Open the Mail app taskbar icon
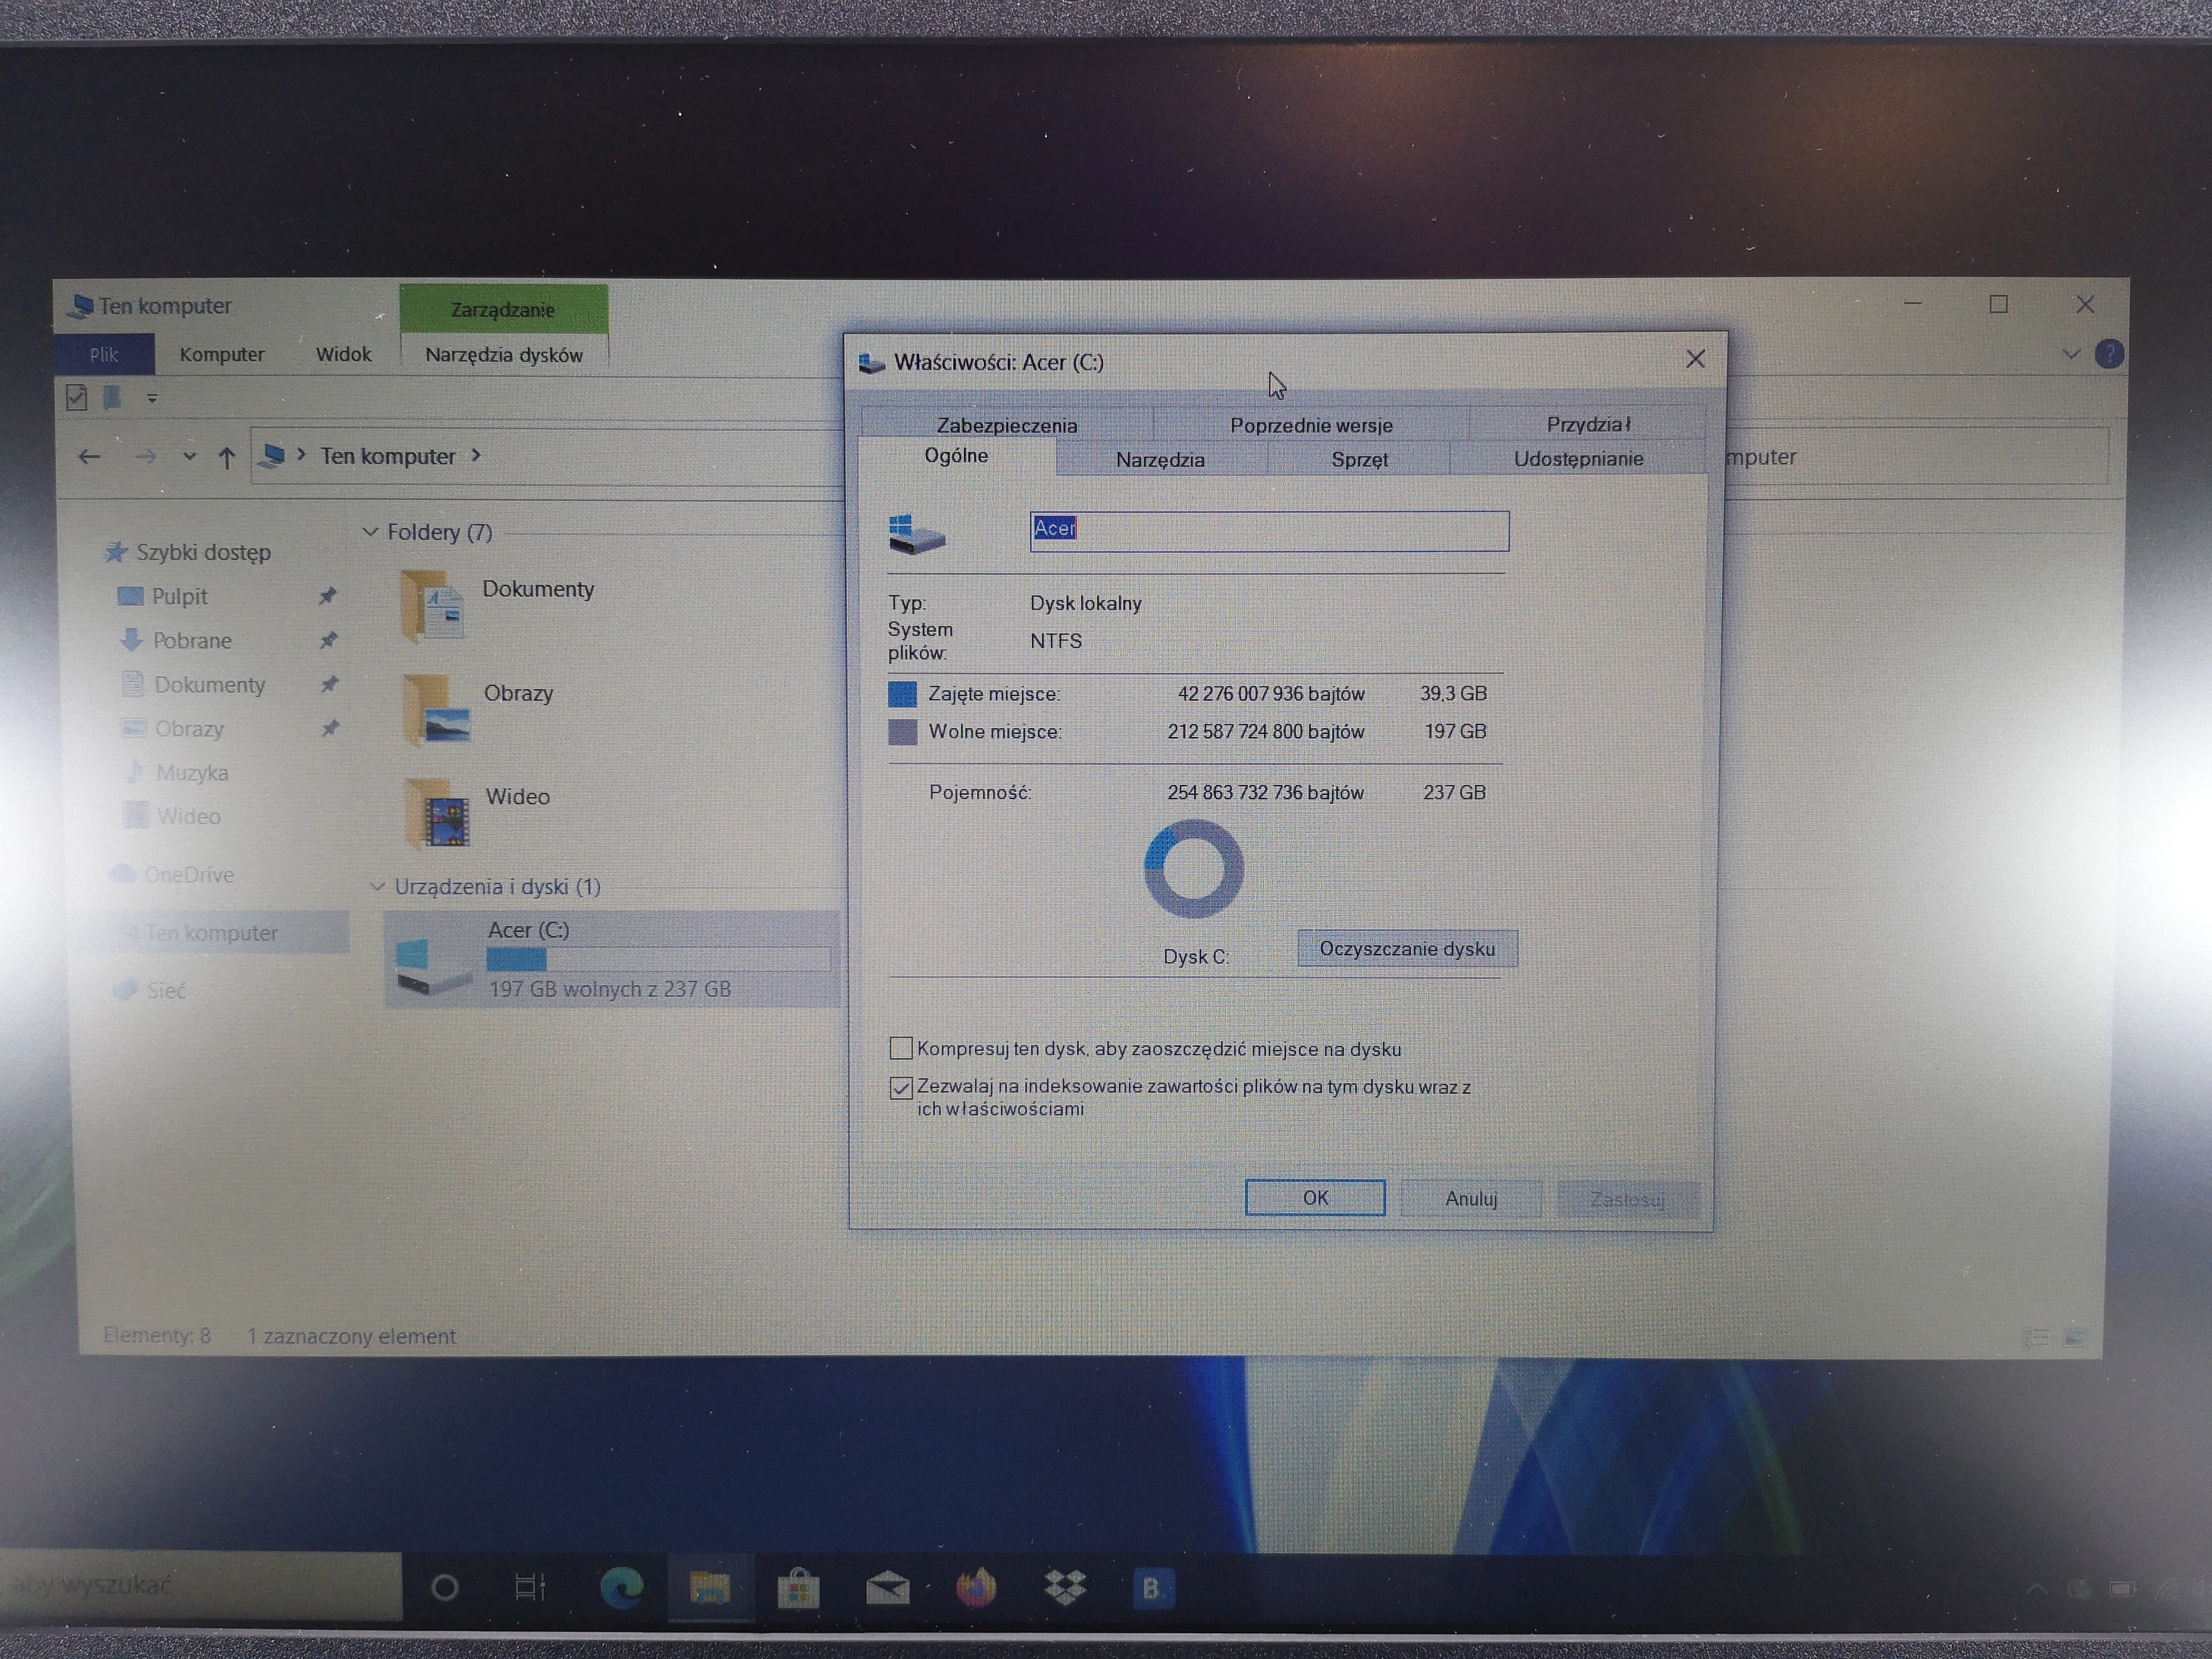The width and height of the screenshot is (2212, 1659). [887, 1588]
